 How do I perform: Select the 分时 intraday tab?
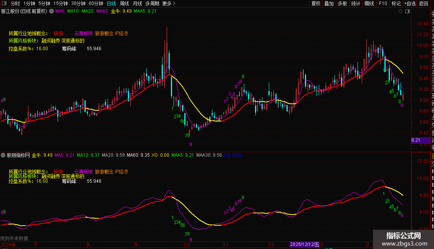coord(15,3)
